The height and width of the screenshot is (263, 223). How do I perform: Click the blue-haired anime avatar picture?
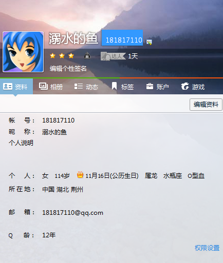coord(23,52)
